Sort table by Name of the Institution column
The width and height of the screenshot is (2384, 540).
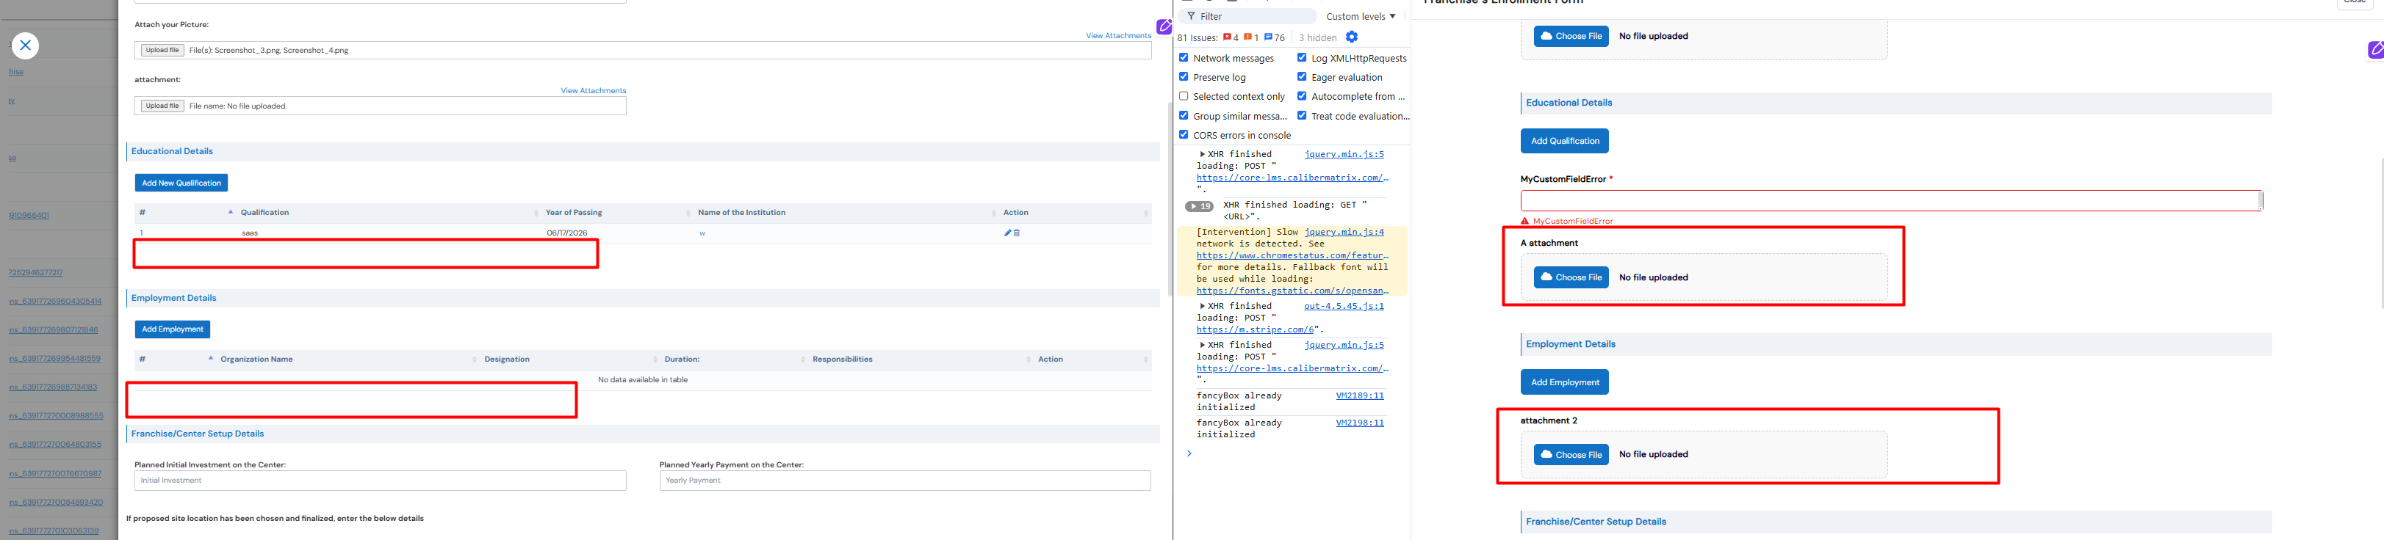click(x=845, y=213)
